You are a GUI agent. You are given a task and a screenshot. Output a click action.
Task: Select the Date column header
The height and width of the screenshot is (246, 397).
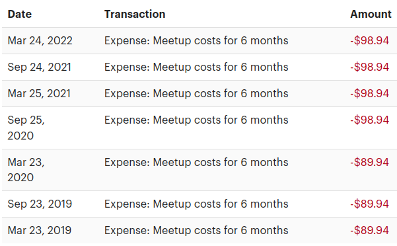point(20,14)
